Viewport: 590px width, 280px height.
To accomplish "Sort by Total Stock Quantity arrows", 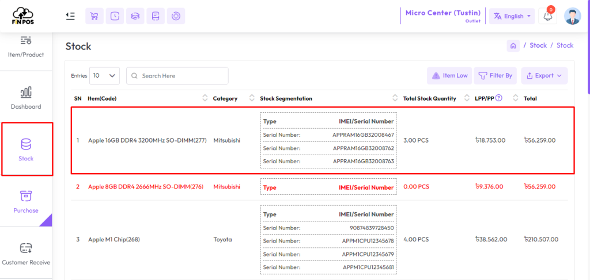I will click(467, 98).
